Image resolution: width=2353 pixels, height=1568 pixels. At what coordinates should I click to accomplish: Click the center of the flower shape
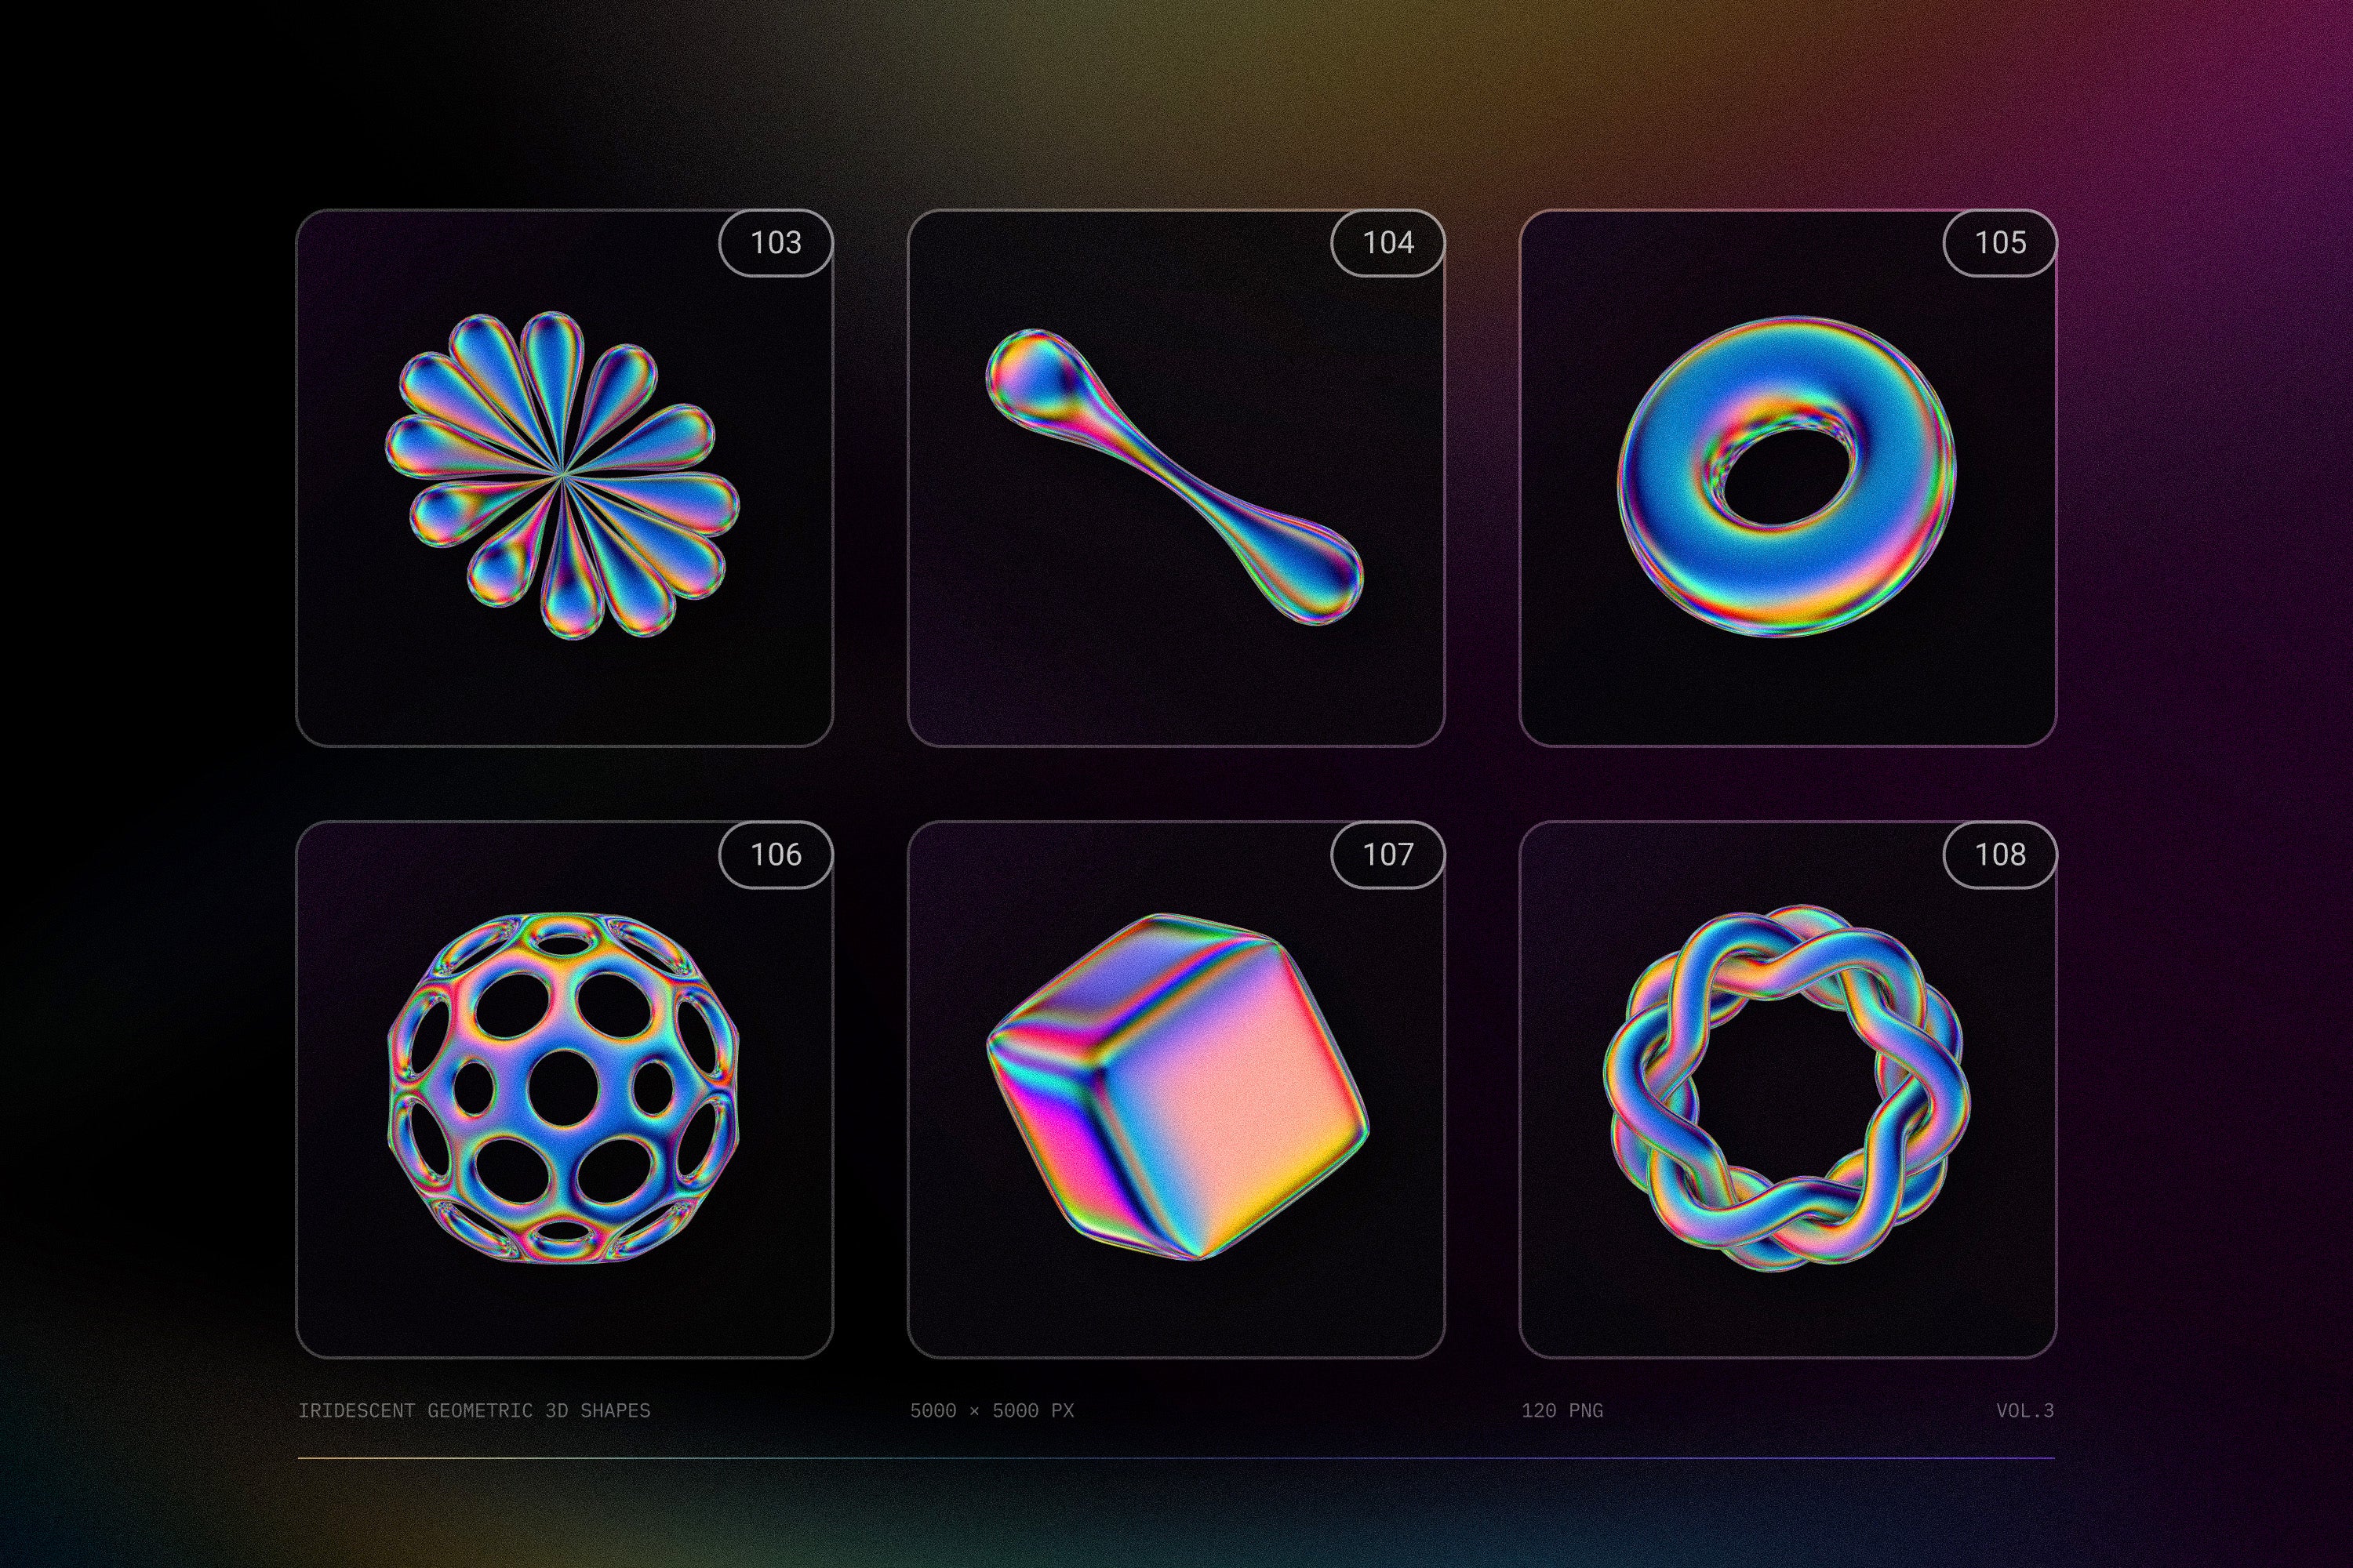tap(562, 474)
